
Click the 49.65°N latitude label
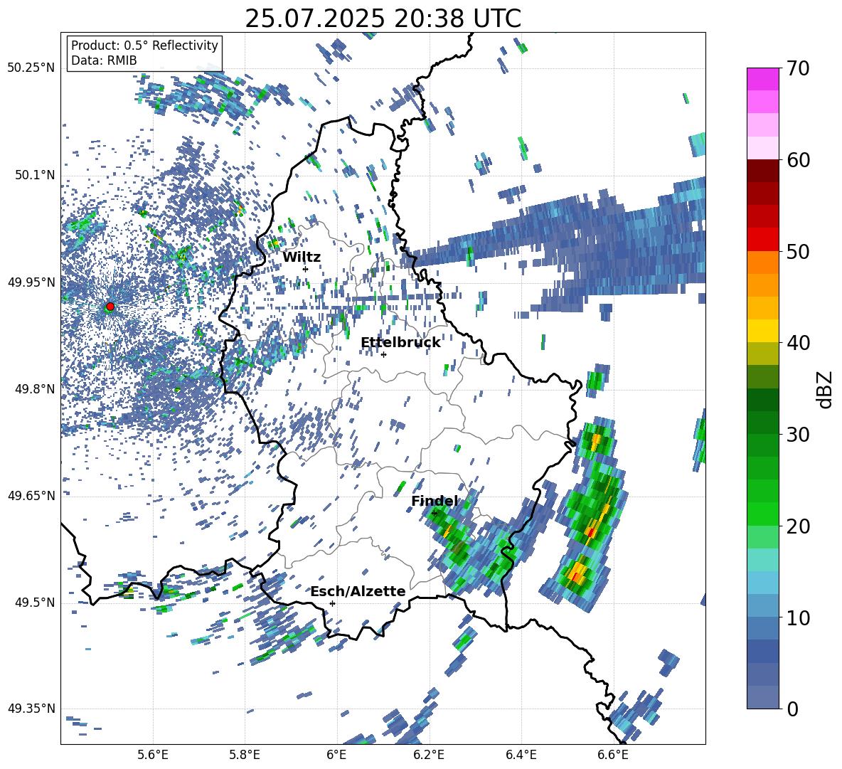click(x=31, y=495)
